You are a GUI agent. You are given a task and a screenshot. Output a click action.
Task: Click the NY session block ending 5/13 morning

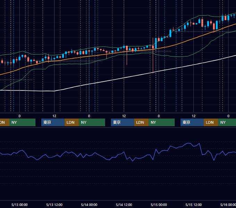[x=22, y=122]
